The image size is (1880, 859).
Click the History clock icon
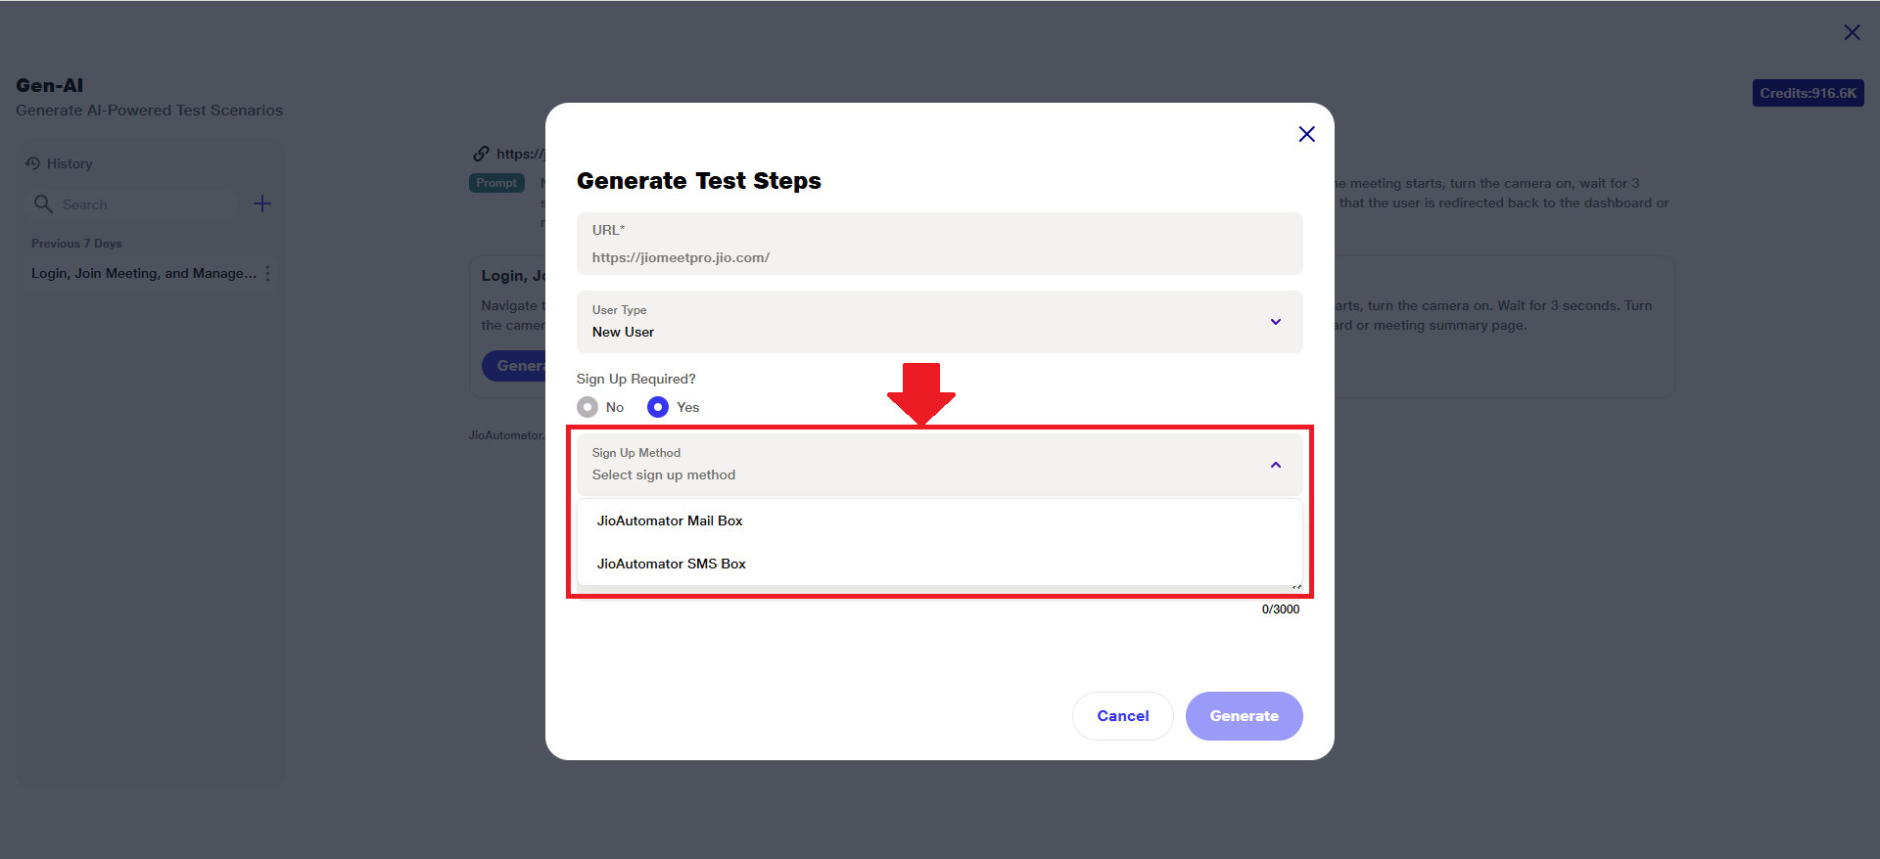33,163
